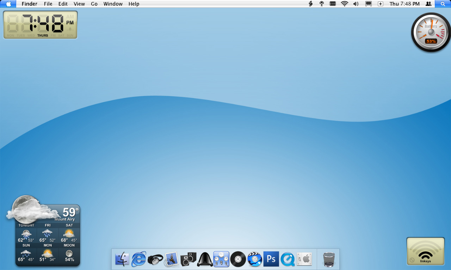This screenshot has width=451, height=270.
Task: Open System Preferences from the dock
Action: point(304,259)
